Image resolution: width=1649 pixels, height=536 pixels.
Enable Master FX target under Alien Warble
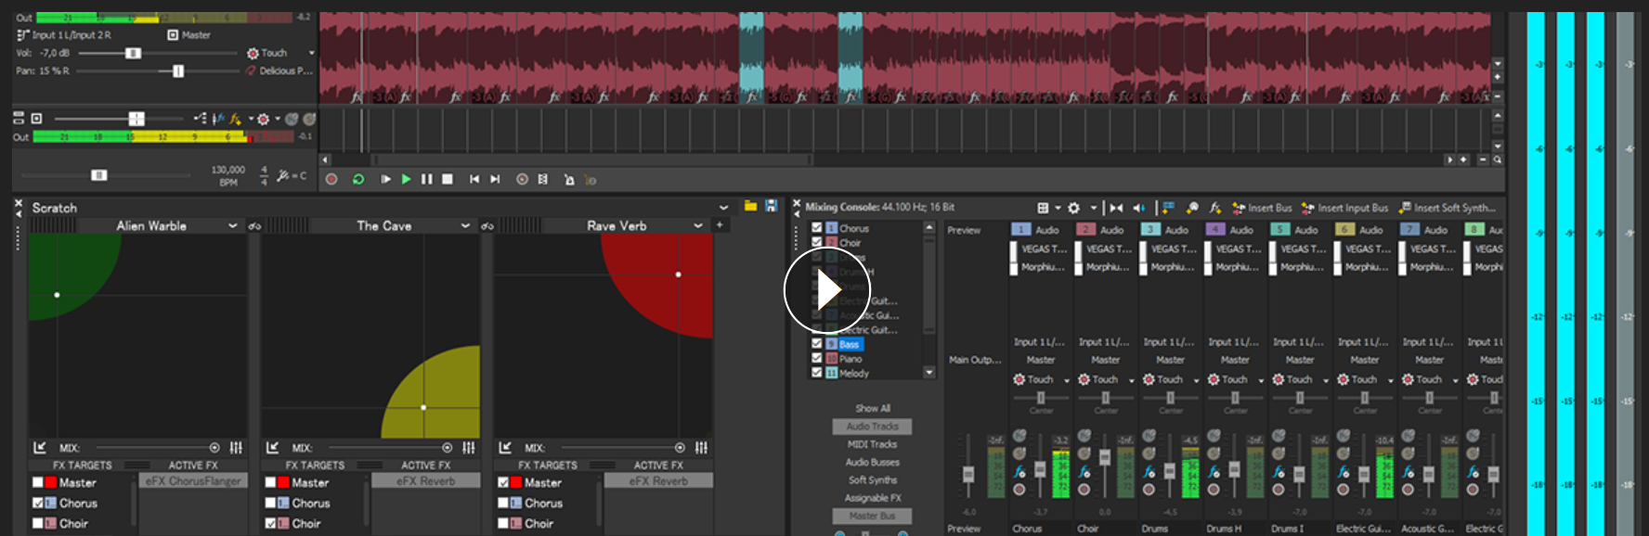click(38, 482)
